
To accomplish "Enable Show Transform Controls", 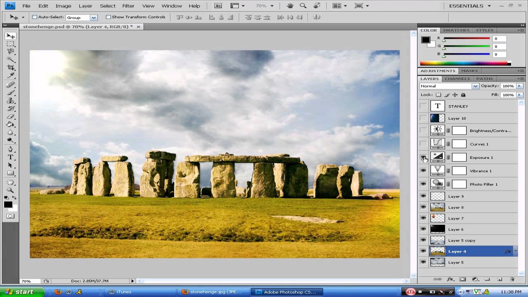I will (108, 17).
